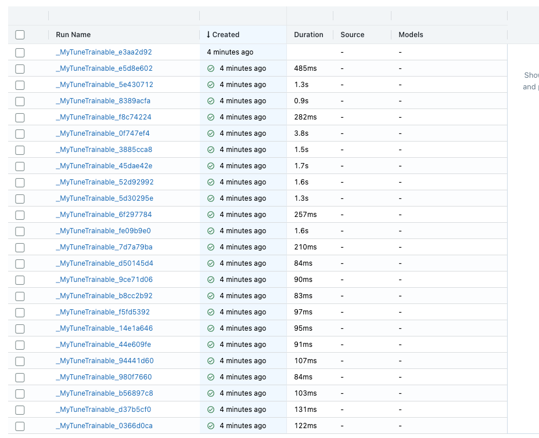The height and width of the screenshot is (438, 539).
Task: Click the Source column header
Action: click(x=352, y=35)
